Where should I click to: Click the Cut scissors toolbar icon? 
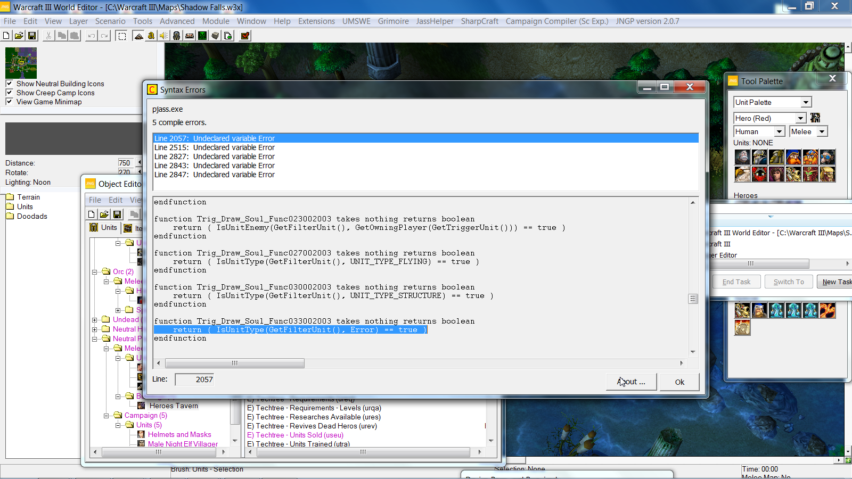pyautogui.click(x=49, y=36)
